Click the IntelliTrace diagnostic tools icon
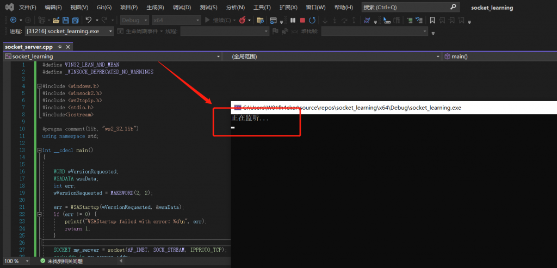The image size is (557, 268). (x=368, y=20)
